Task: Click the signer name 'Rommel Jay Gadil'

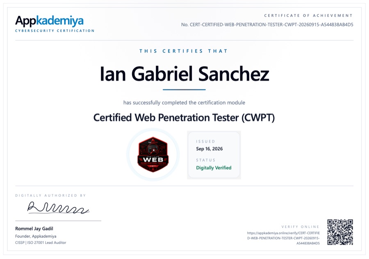Action: coord(34,229)
